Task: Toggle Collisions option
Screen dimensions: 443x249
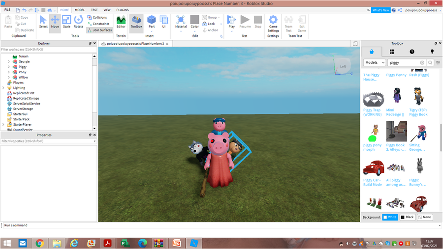Action: (x=97, y=18)
